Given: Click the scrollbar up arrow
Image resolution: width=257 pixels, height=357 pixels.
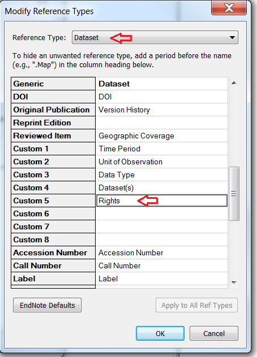Looking at the screenshot, I should coord(234,83).
